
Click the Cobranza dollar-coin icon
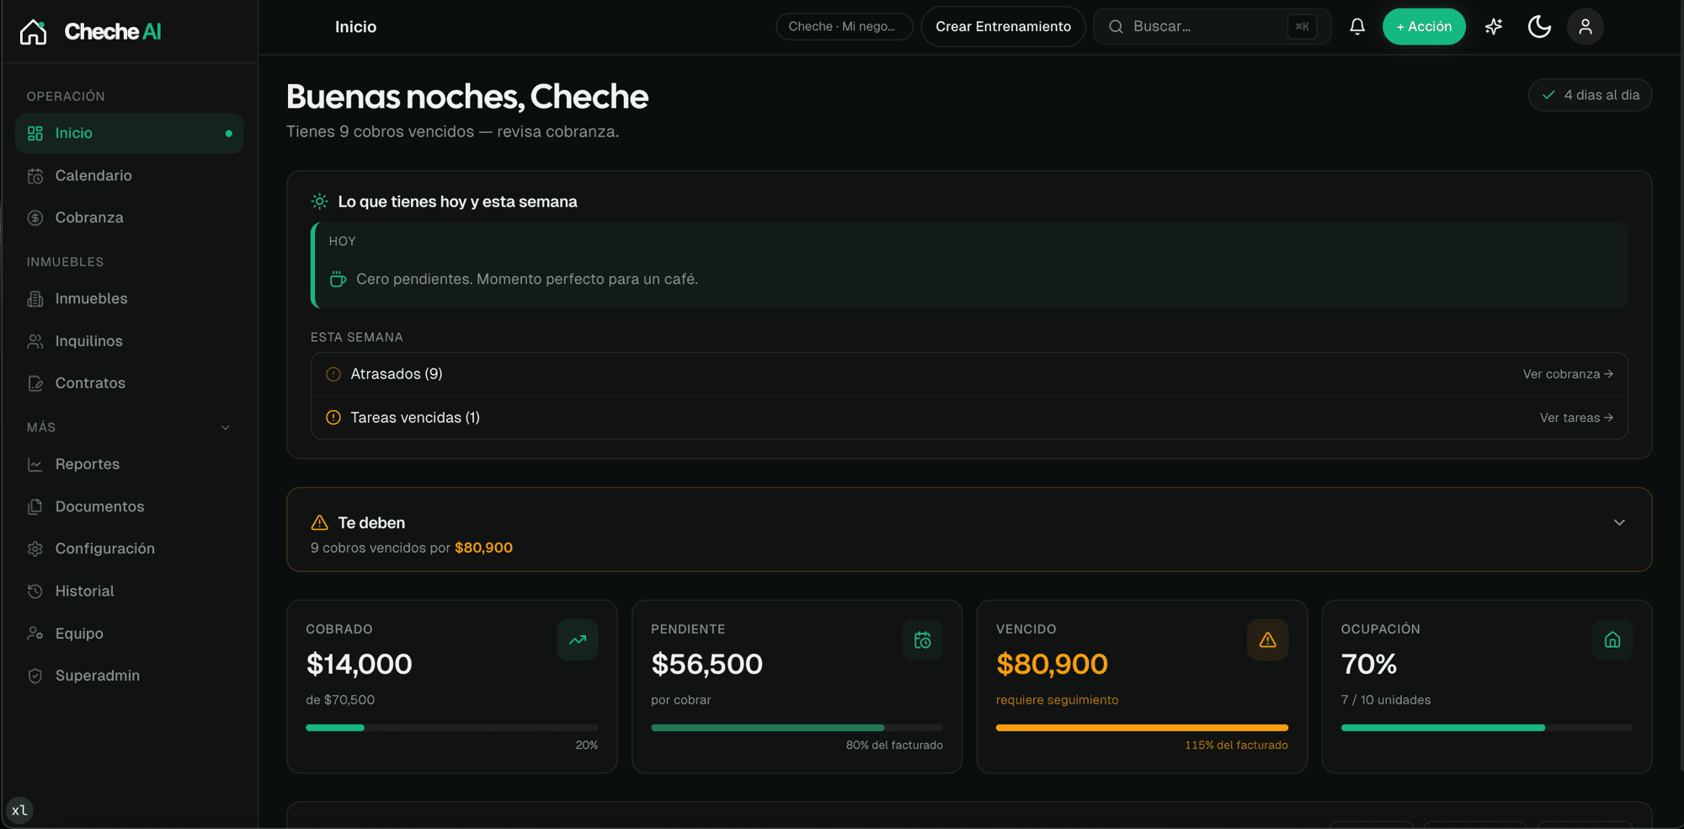tap(35, 218)
